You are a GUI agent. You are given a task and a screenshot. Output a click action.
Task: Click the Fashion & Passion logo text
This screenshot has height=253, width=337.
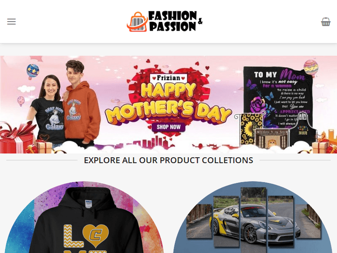175,21
